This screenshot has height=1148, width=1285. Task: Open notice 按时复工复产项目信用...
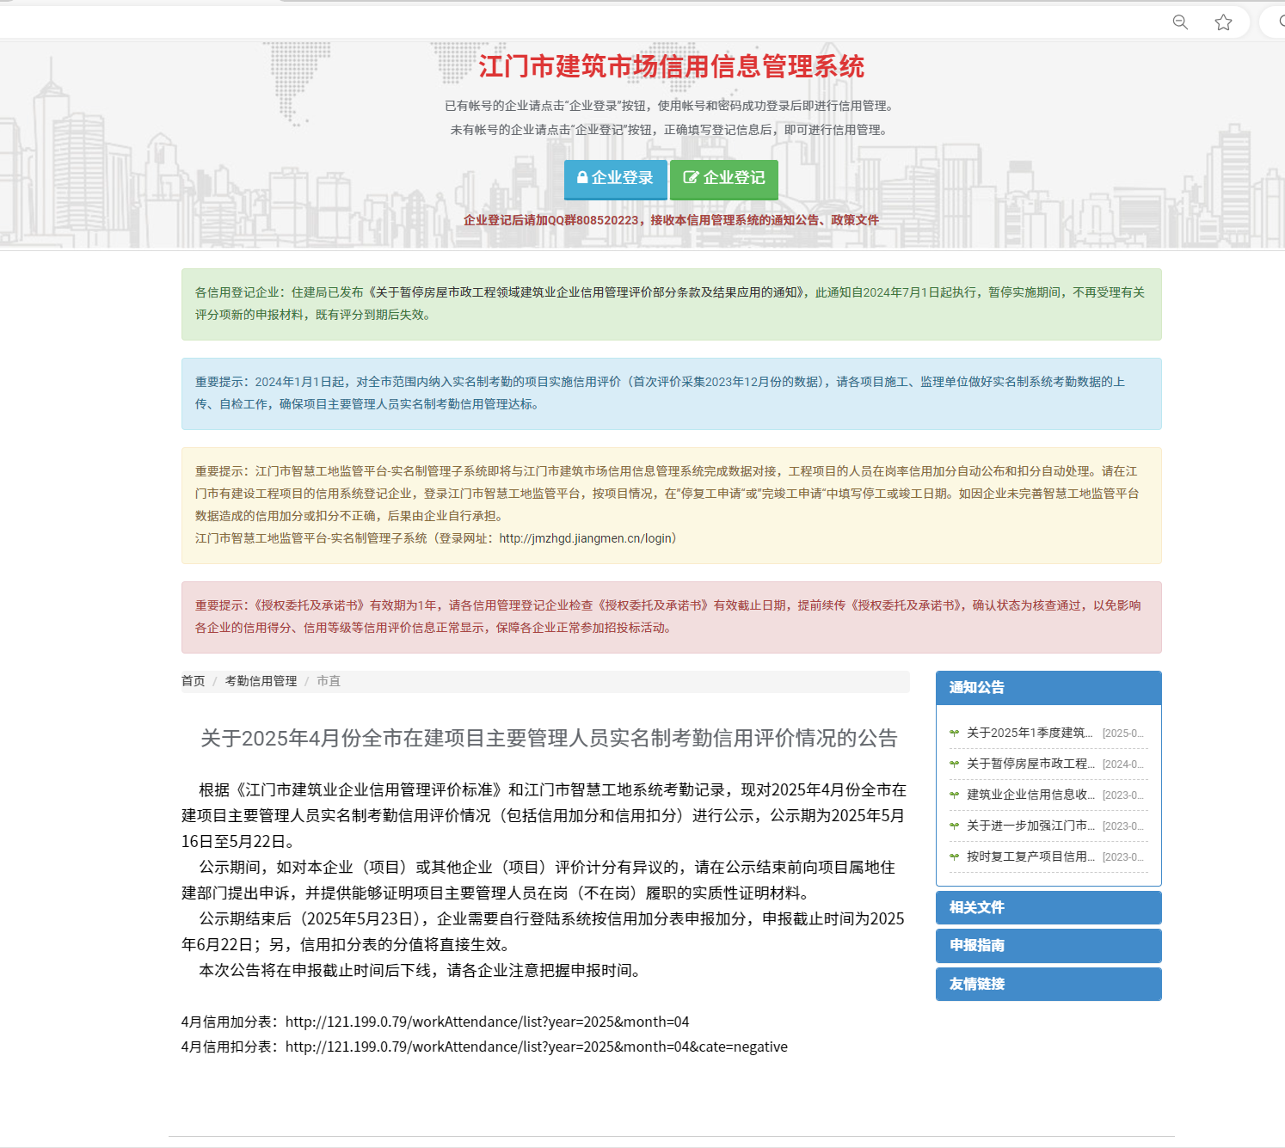(x=1030, y=856)
